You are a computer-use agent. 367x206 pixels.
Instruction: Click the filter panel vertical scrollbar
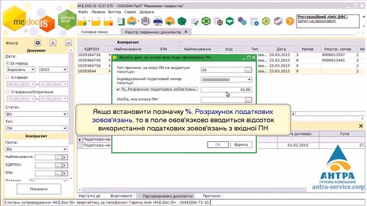(71, 98)
